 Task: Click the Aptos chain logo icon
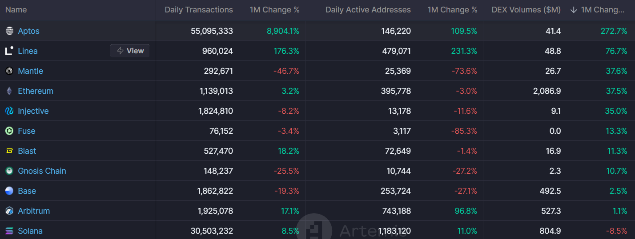pos(9,31)
